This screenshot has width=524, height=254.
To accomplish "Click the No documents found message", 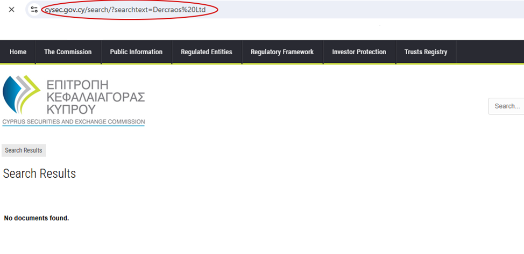I will tap(37, 218).
